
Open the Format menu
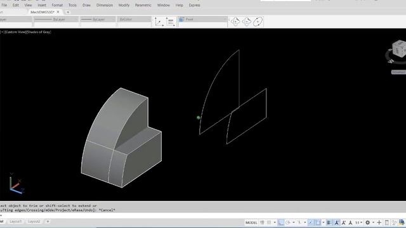tap(57, 5)
